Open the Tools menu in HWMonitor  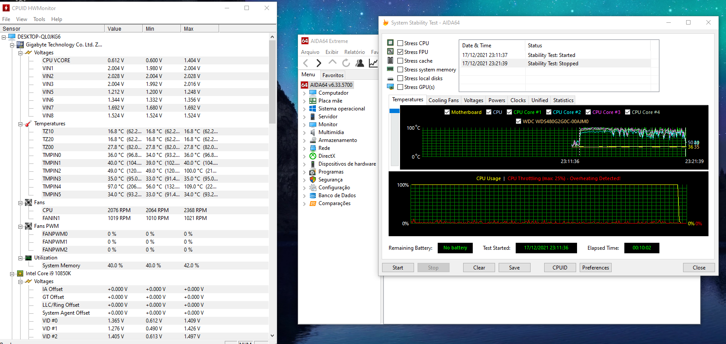39,19
